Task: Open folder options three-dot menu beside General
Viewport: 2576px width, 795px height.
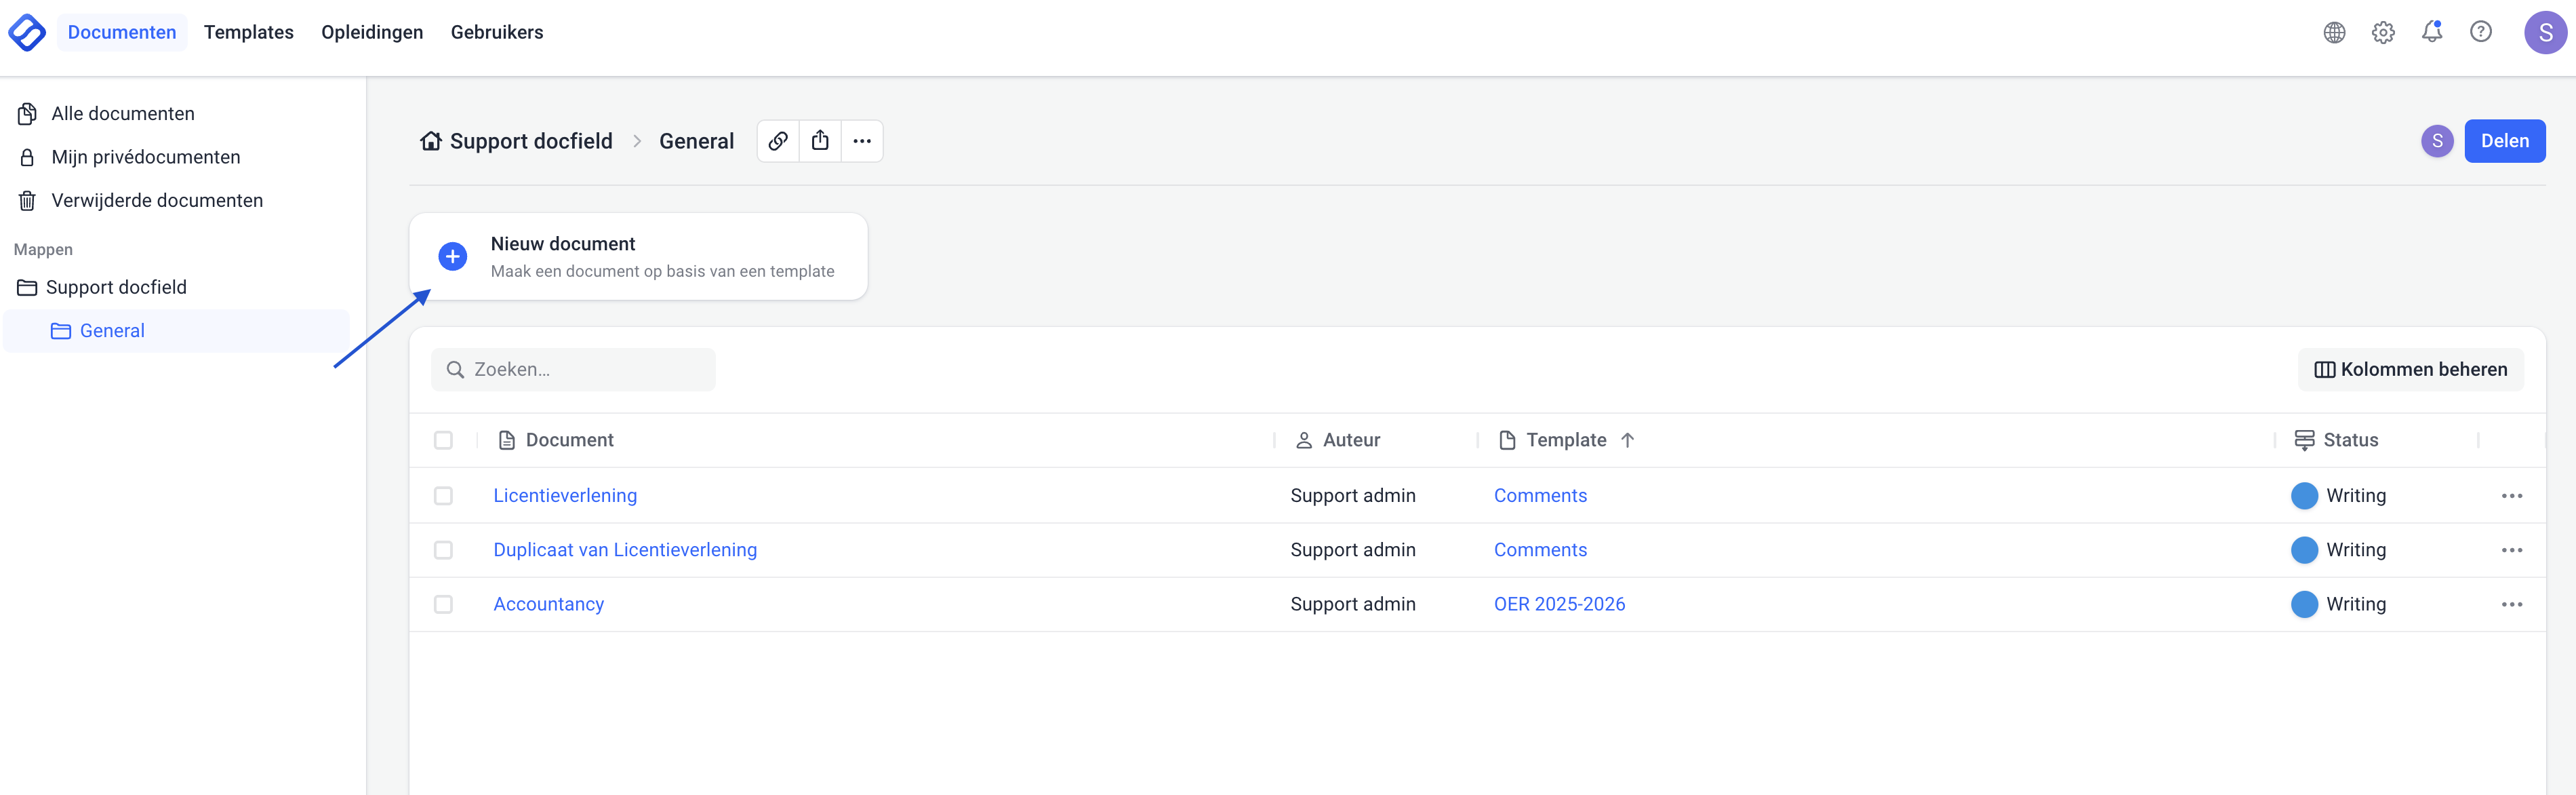Action: click(862, 141)
